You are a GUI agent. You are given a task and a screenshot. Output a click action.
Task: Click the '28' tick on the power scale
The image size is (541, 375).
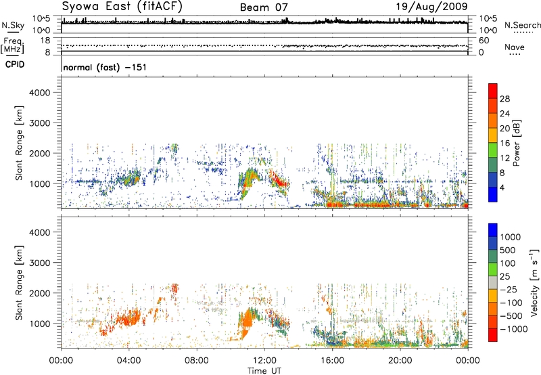504,99
